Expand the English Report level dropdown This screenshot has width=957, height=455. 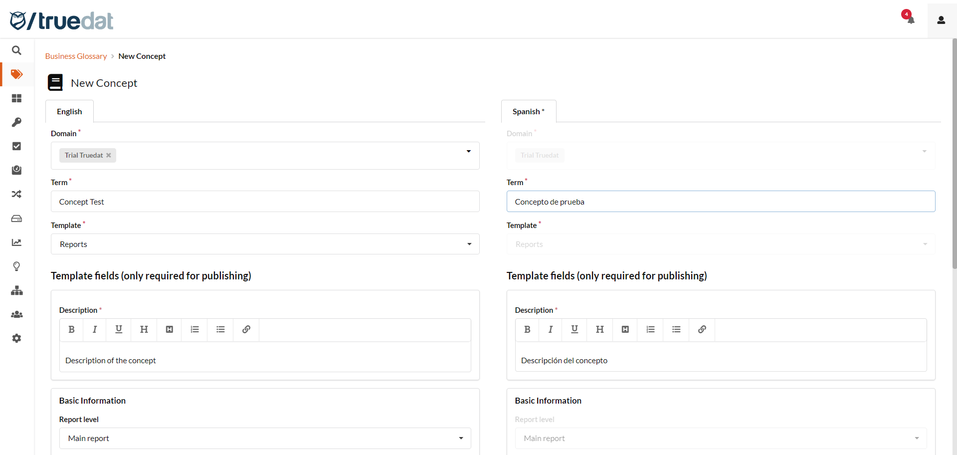[x=265, y=438]
